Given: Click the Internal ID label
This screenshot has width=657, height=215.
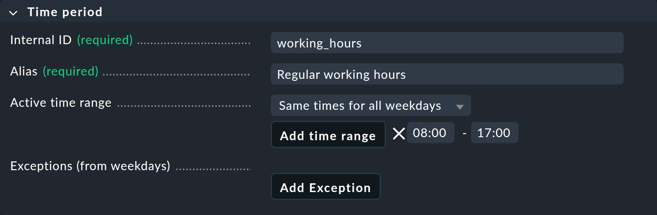Looking at the screenshot, I should pos(41,40).
